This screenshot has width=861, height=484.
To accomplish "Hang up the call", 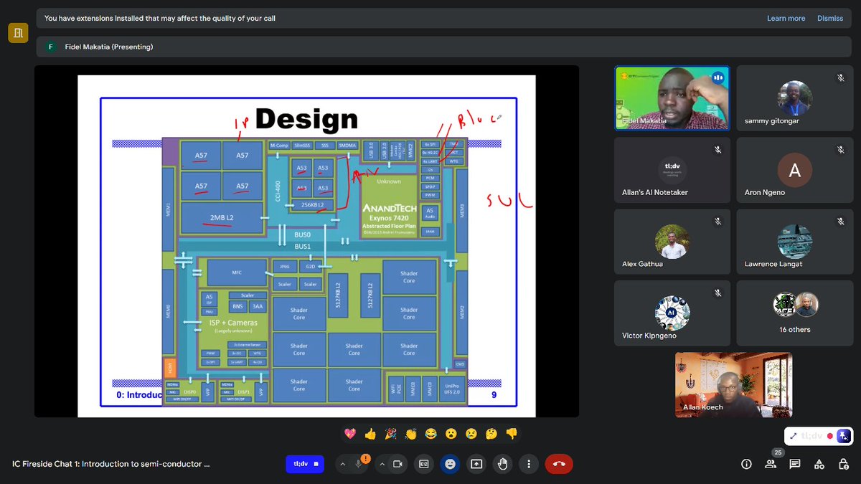I will 559,464.
